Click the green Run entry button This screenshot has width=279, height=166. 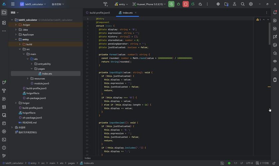click(x=171, y=4)
